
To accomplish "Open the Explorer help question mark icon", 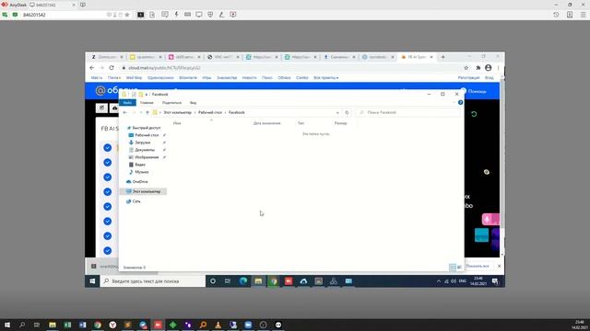I will pyautogui.click(x=460, y=102).
